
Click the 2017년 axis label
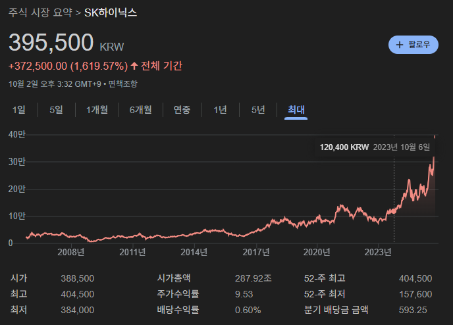pos(256,252)
